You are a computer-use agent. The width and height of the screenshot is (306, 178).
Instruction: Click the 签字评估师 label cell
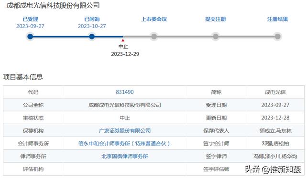(216, 169)
